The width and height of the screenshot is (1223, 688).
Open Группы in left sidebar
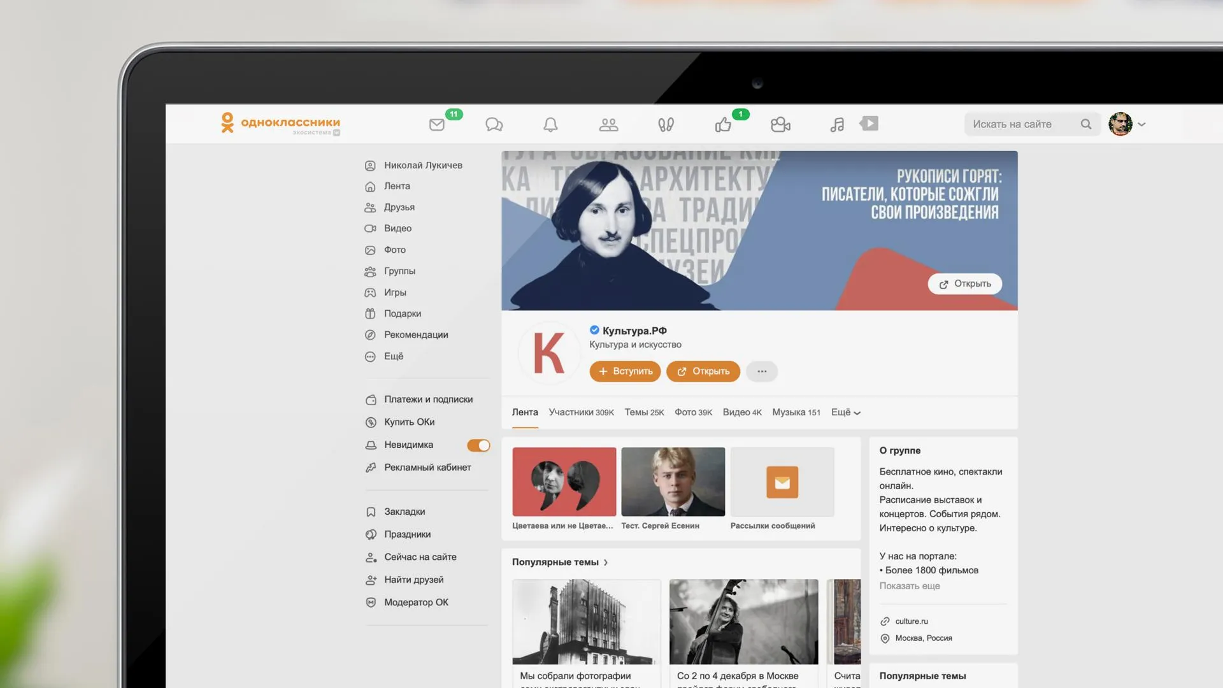(390, 271)
